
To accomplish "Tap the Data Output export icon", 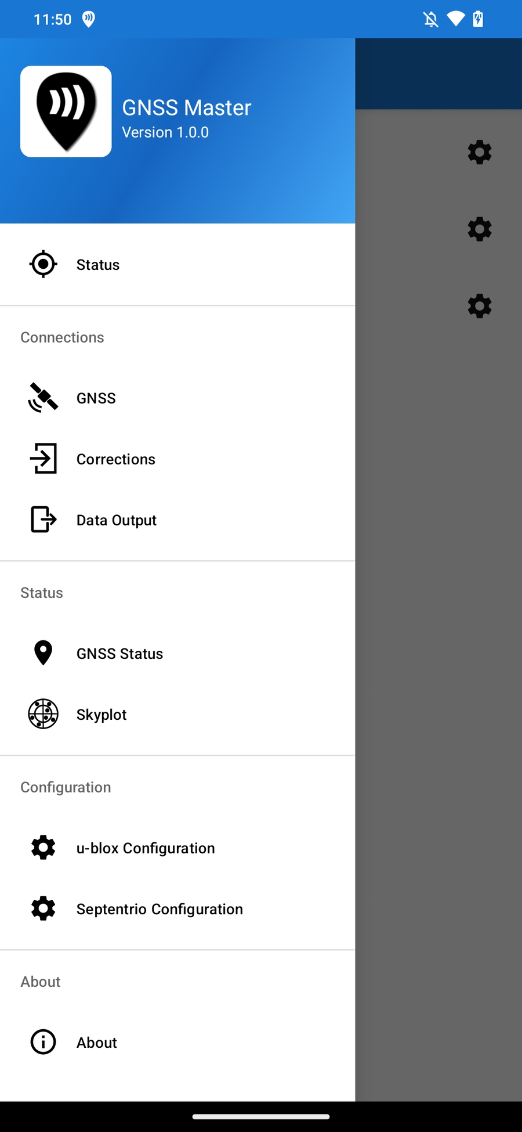I will (x=43, y=520).
